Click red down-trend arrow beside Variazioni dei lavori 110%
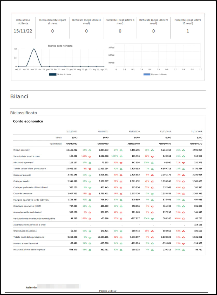The height and width of the screenshot is (295, 217). click(90, 157)
